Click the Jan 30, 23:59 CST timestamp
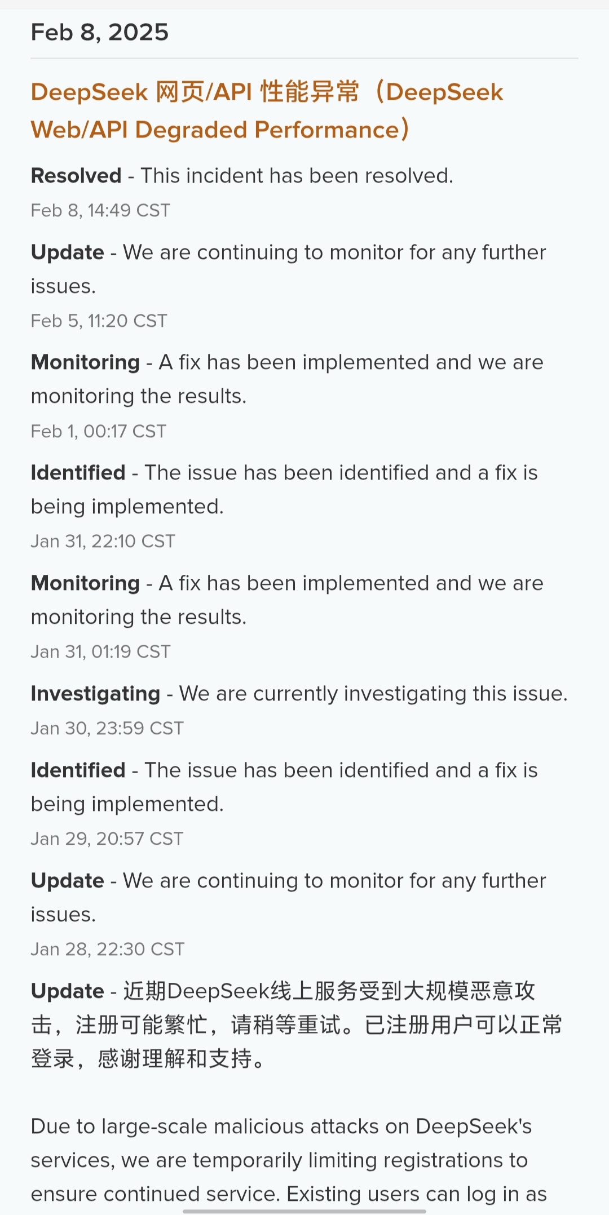Viewport: 609px width, 1215px height. pyautogui.click(x=107, y=729)
